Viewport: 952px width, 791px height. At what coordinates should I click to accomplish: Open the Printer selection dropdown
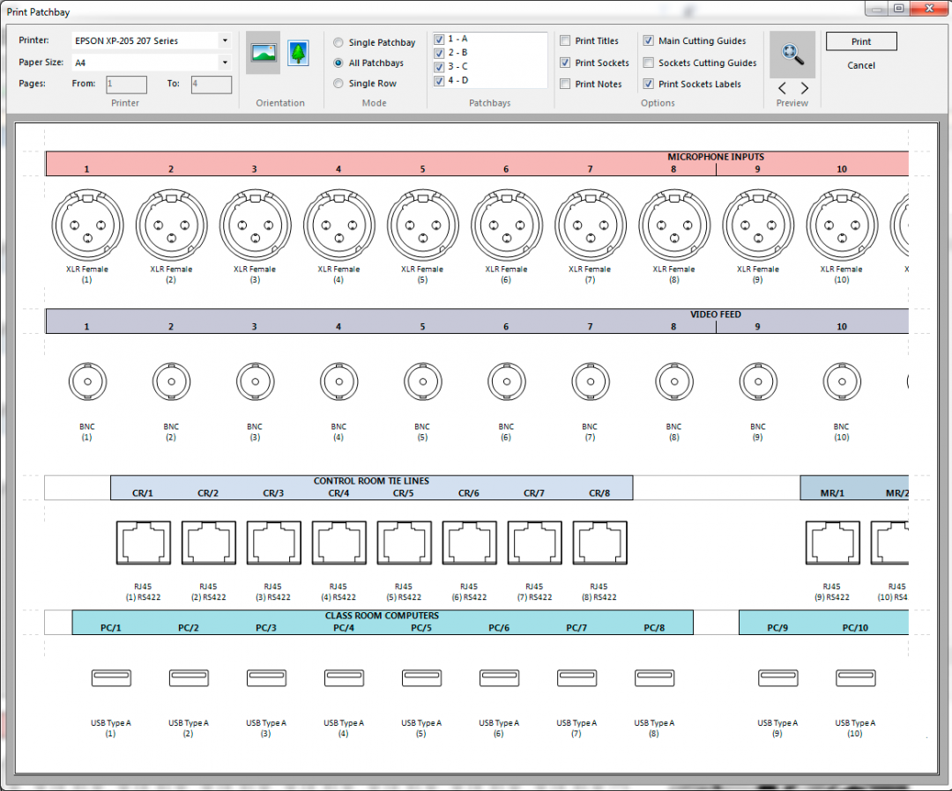coord(225,41)
